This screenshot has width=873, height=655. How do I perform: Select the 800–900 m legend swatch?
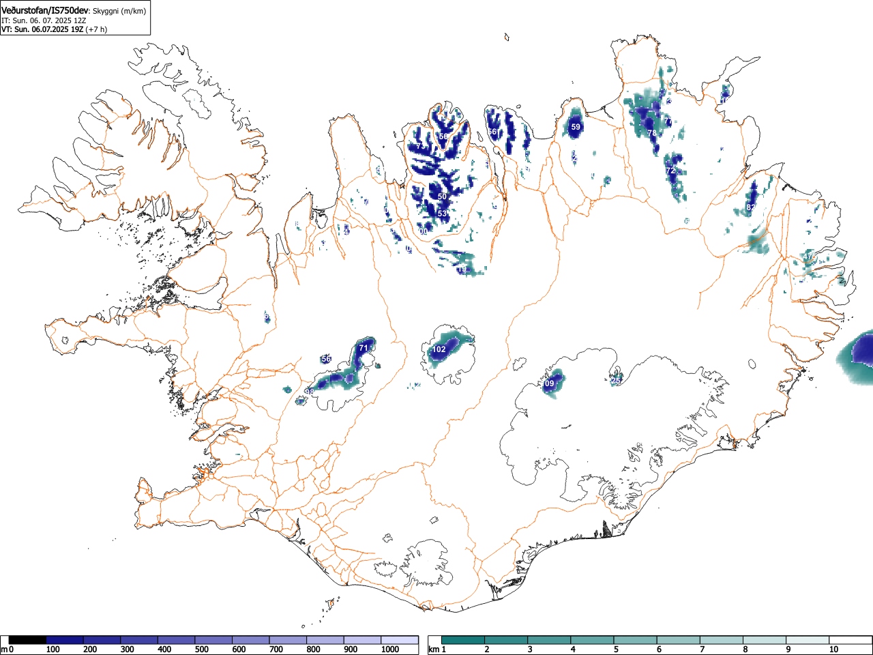325,640
